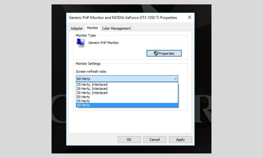
Task: Click the Properties button with shield
Action: 164,53
